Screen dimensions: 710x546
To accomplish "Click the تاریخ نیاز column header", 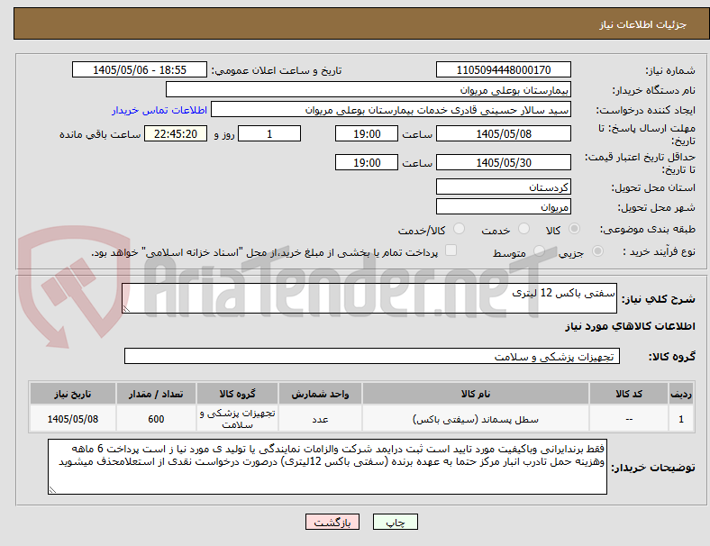I will point(73,394).
